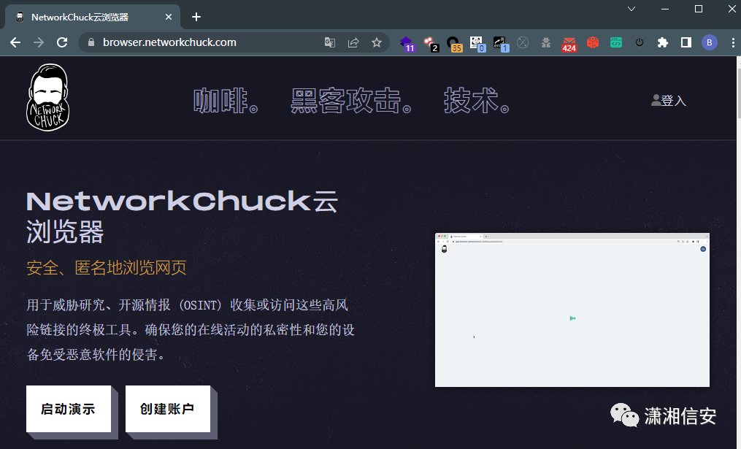Viewport: 741px width, 449px height.
Task: Open extension with badge 1
Action: (501, 44)
